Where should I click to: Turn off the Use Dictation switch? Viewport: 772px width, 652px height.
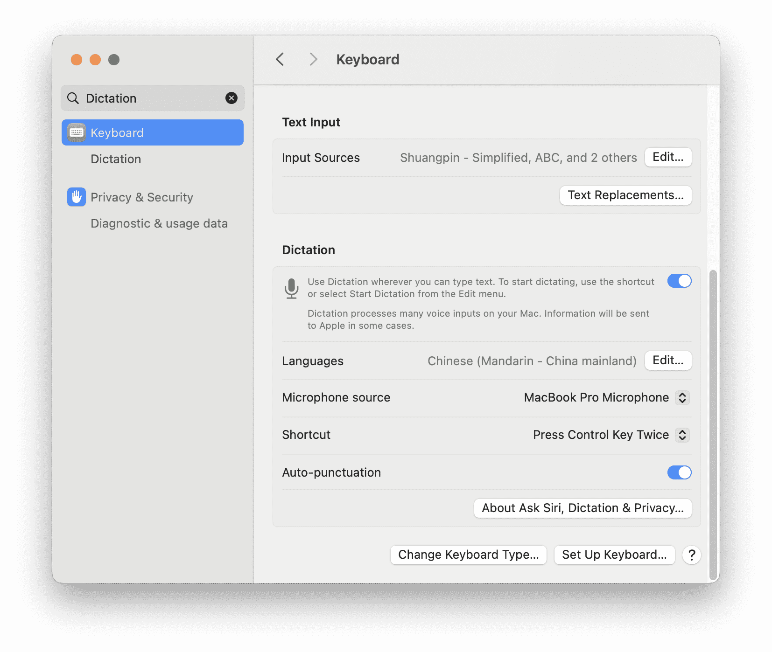pyautogui.click(x=680, y=281)
